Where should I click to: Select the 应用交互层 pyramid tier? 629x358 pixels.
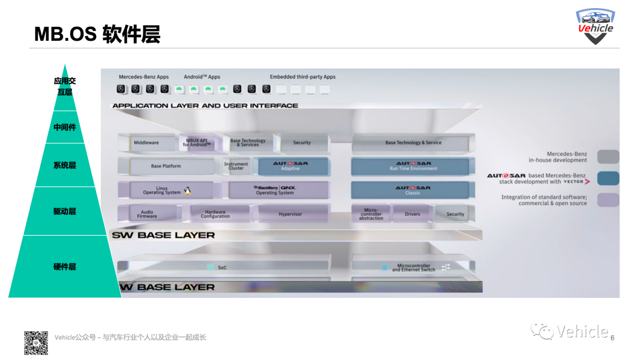tap(65, 86)
